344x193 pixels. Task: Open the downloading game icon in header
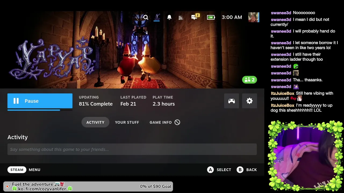[157, 17]
